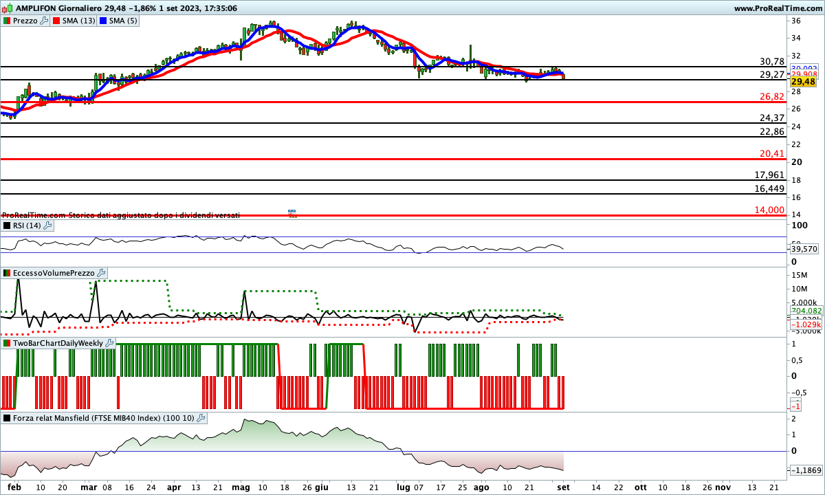The width and height of the screenshot is (825, 495).
Task: Click the red 20,41 level label
Action: (772, 153)
